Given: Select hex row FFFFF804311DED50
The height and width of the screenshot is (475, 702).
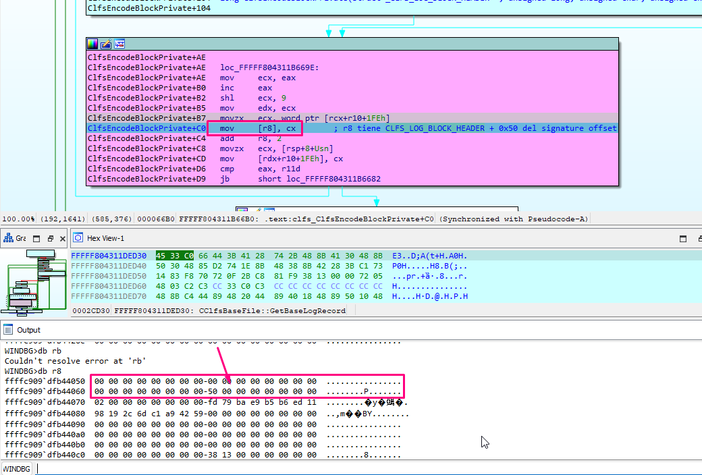Looking at the screenshot, I should click(269, 276).
